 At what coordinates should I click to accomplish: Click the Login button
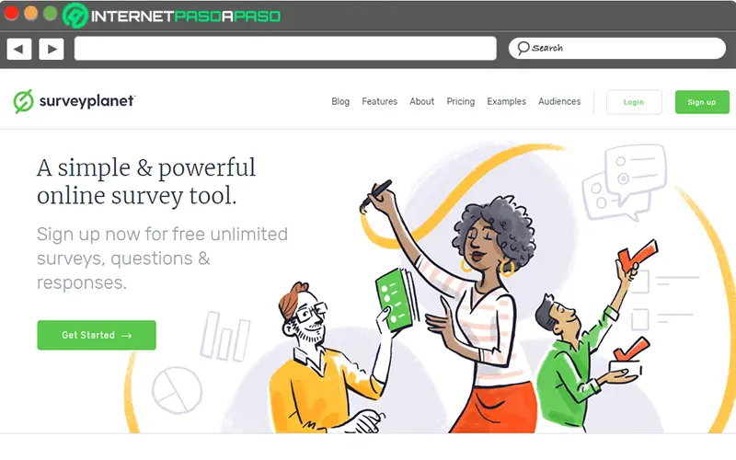[x=634, y=102]
